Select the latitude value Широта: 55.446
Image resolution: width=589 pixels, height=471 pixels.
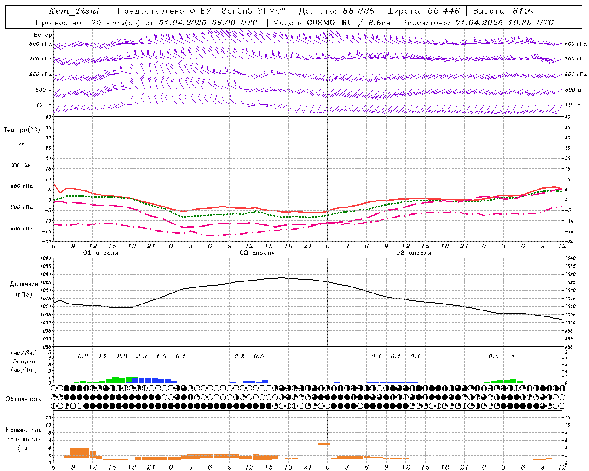(x=423, y=11)
